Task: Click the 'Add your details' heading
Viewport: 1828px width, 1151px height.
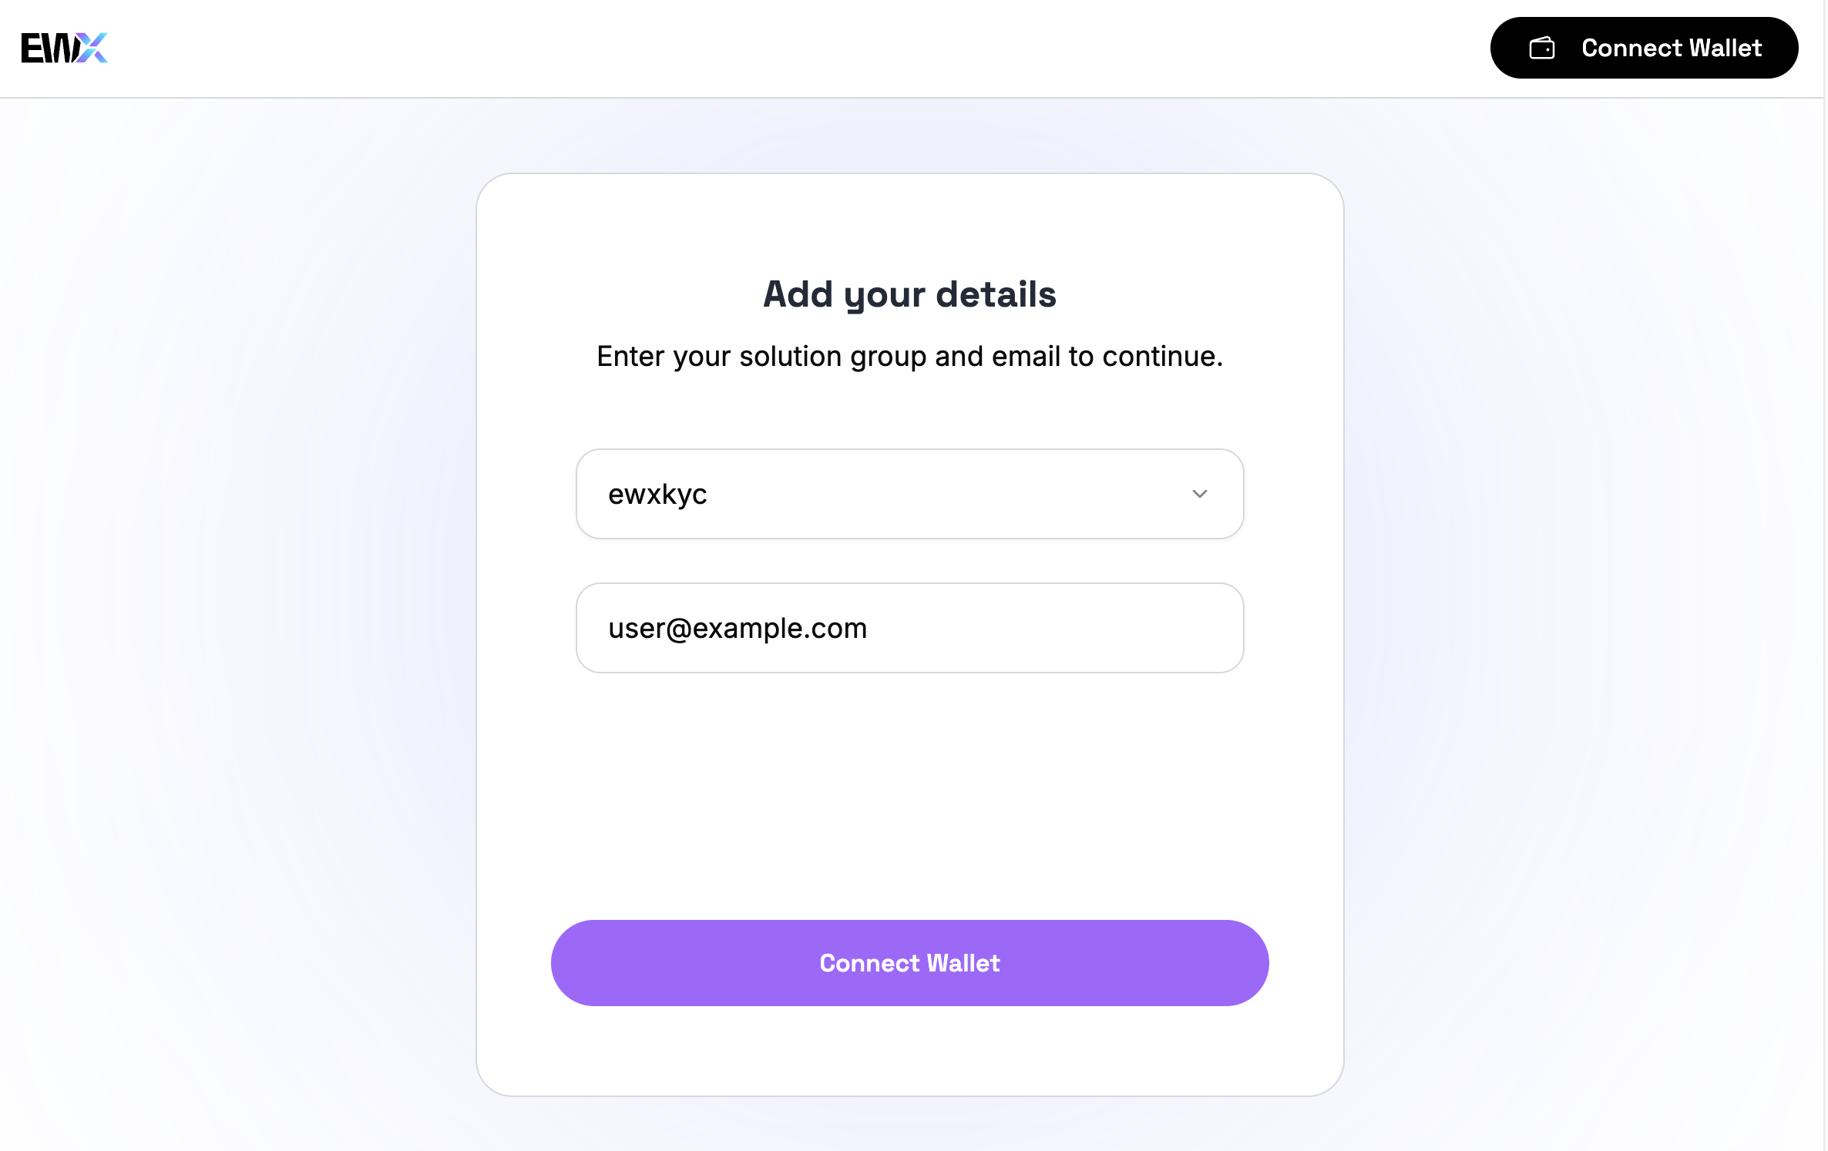Action: click(909, 294)
